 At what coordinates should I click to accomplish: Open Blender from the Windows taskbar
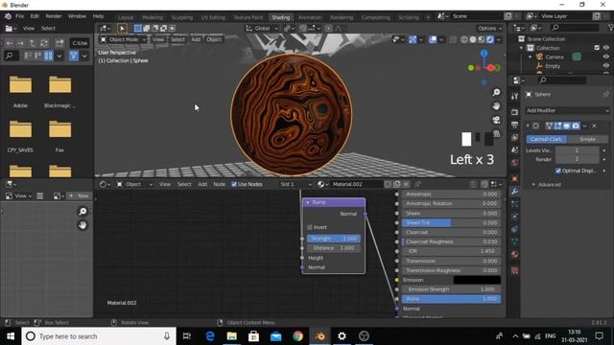[319, 336]
